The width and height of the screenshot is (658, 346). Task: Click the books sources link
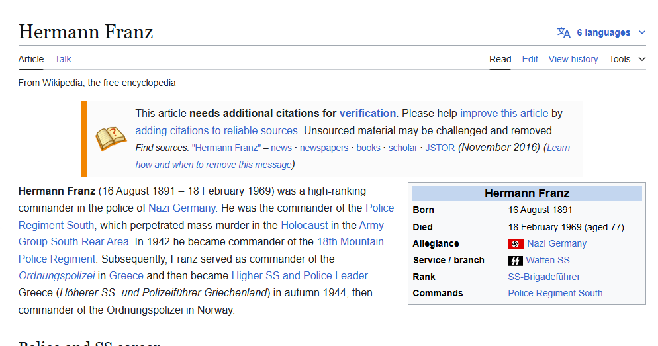pos(369,148)
